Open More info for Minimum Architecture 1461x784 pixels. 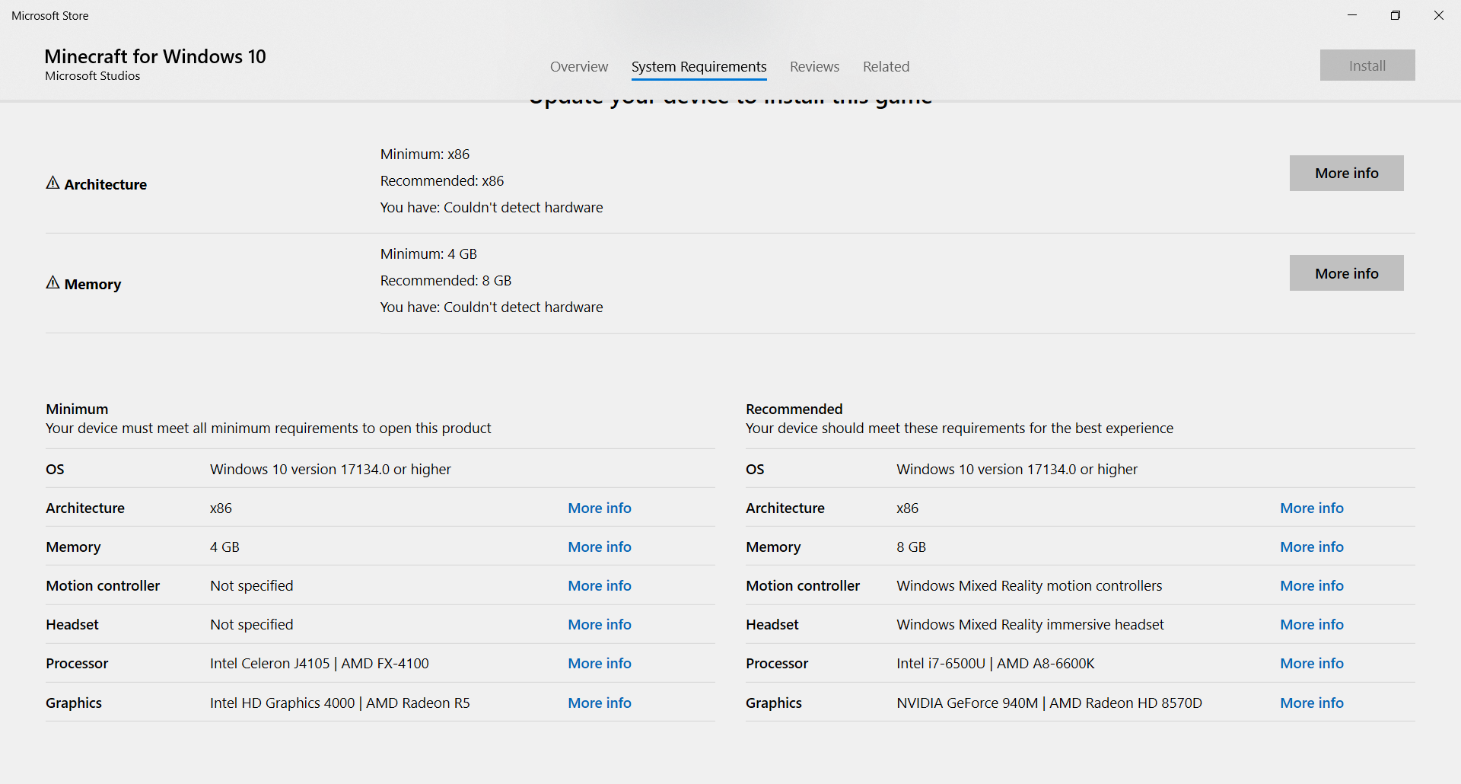(x=600, y=508)
